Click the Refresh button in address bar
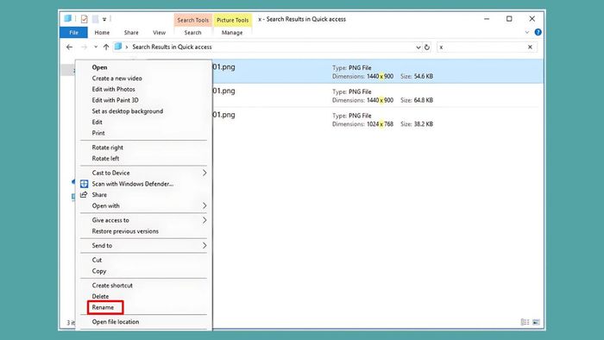This screenshot has height=340, width=604. pos(427,47)
